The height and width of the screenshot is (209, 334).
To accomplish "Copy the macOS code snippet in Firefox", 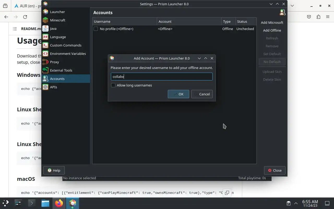I will coord(227,193).
